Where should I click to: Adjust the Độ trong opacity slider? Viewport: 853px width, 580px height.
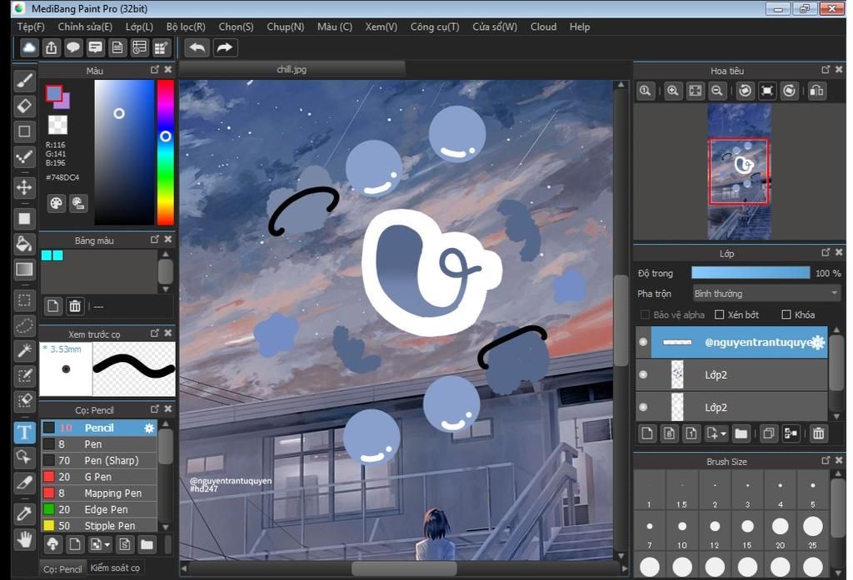click(751, 273)
